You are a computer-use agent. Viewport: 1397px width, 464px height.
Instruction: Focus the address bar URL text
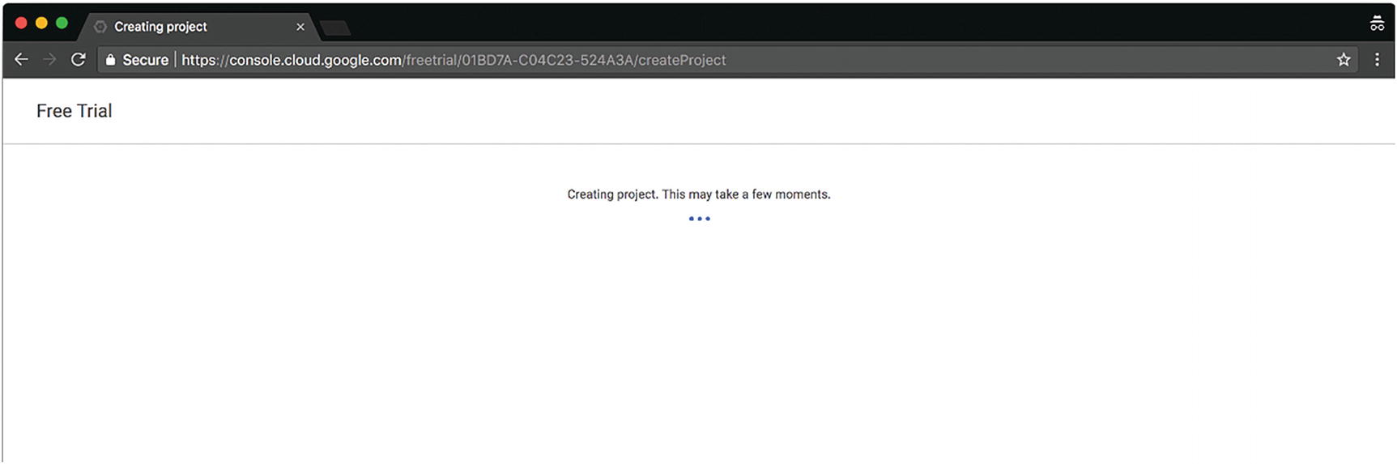coord(454,60)
